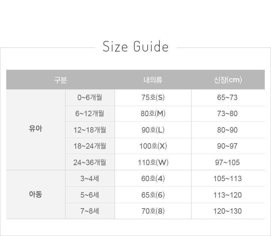Click the 구분 column header
The width and height of the screenshot is (271, 236).
click(60, 80)
